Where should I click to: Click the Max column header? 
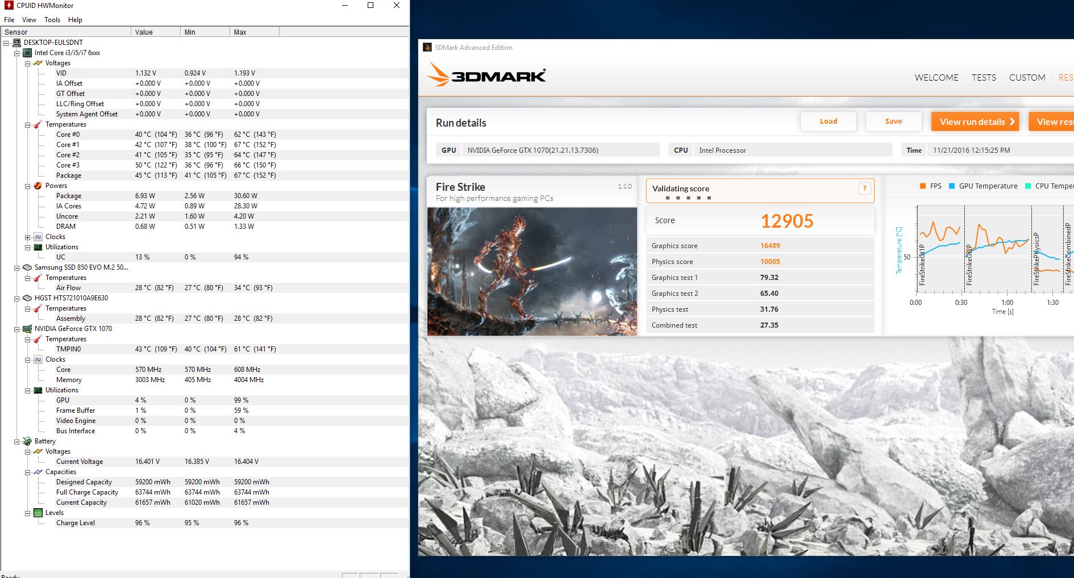255,32
